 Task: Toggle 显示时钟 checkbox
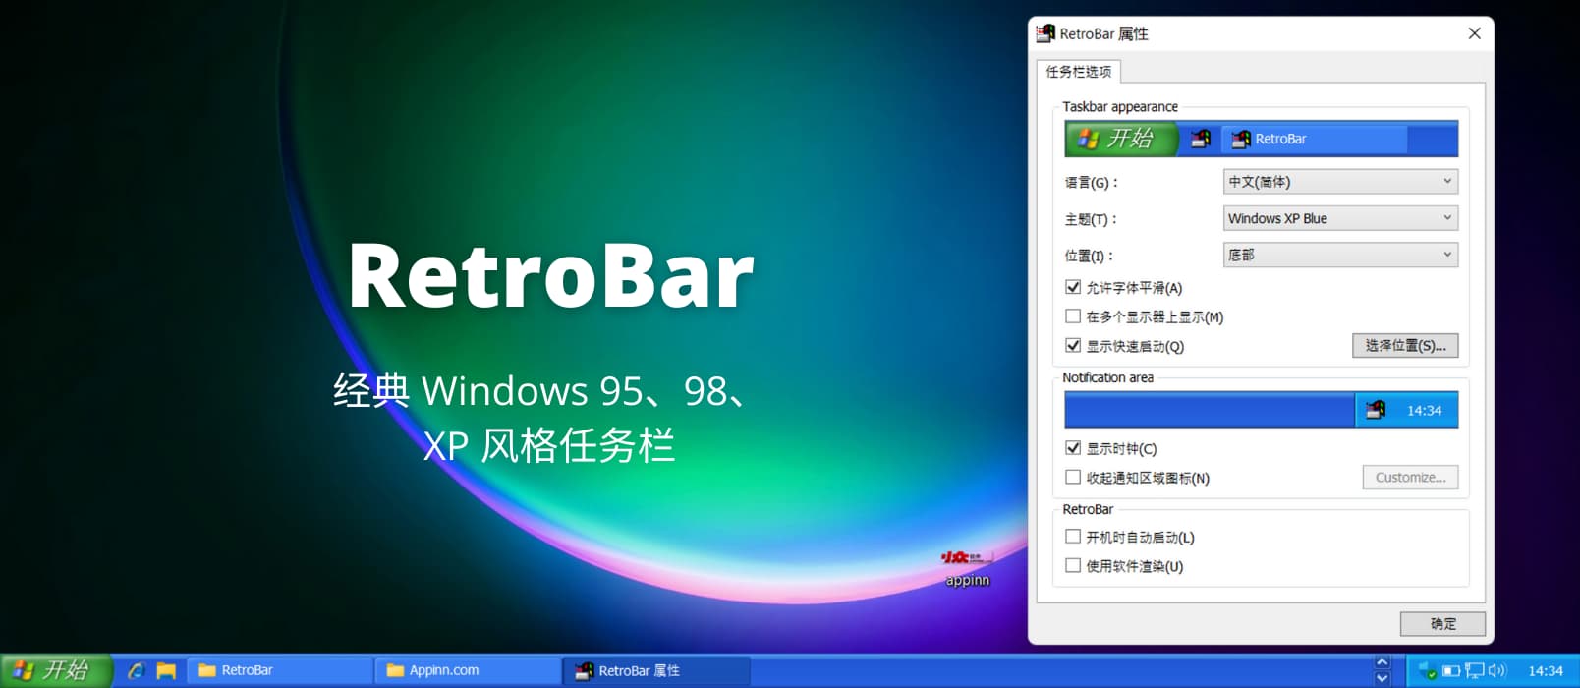click(1073, 447)
